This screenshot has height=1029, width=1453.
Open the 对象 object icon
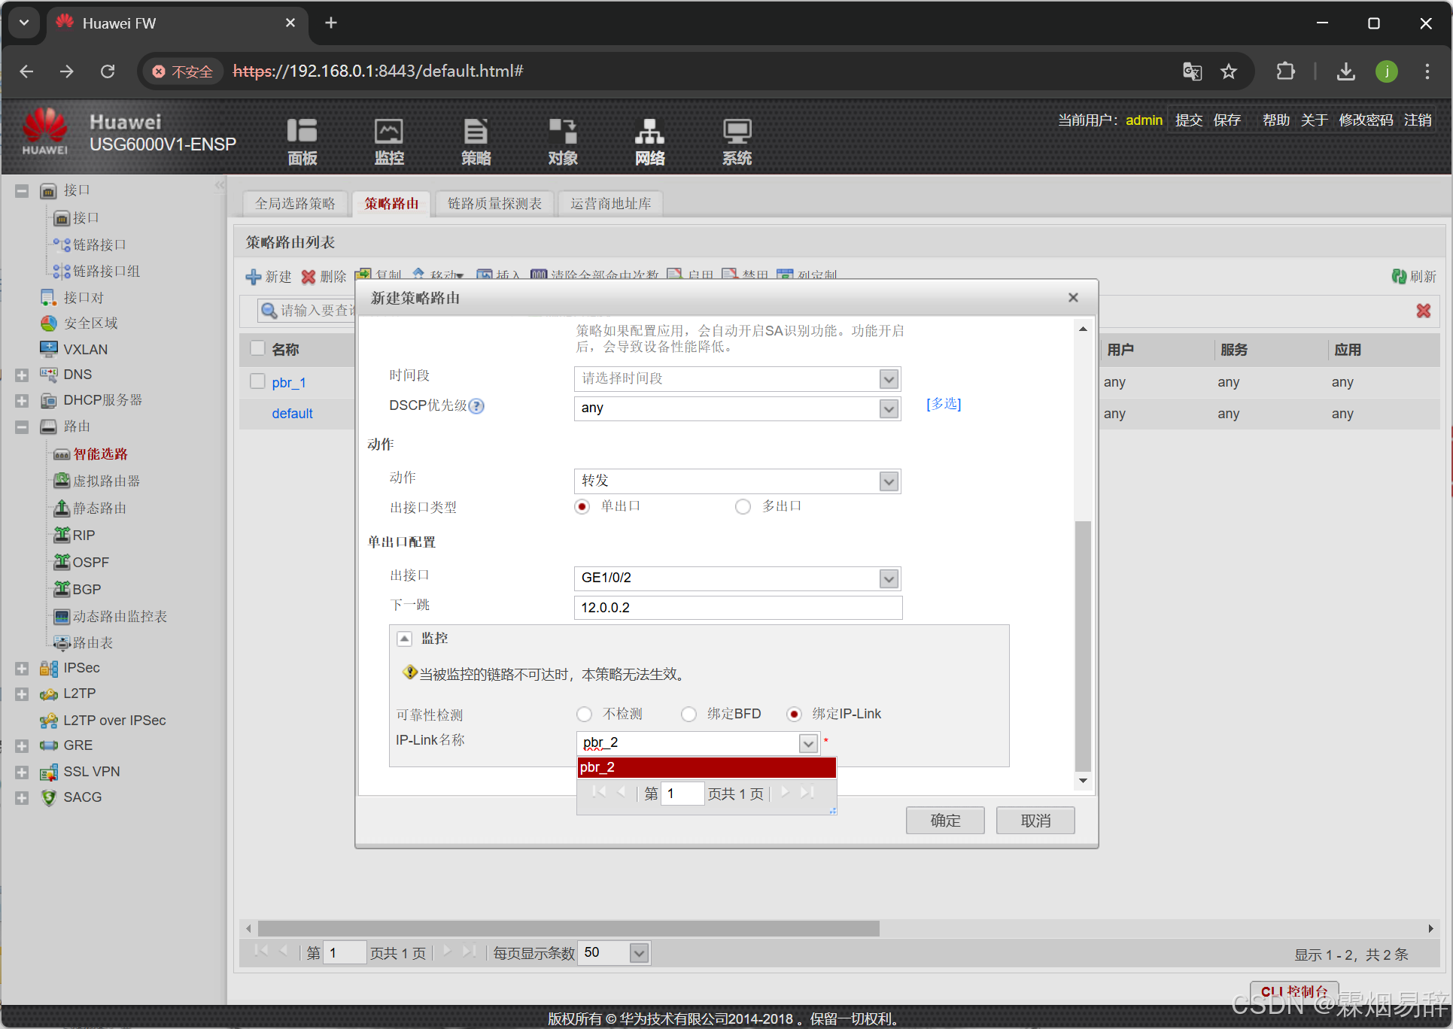click(563, 132)
